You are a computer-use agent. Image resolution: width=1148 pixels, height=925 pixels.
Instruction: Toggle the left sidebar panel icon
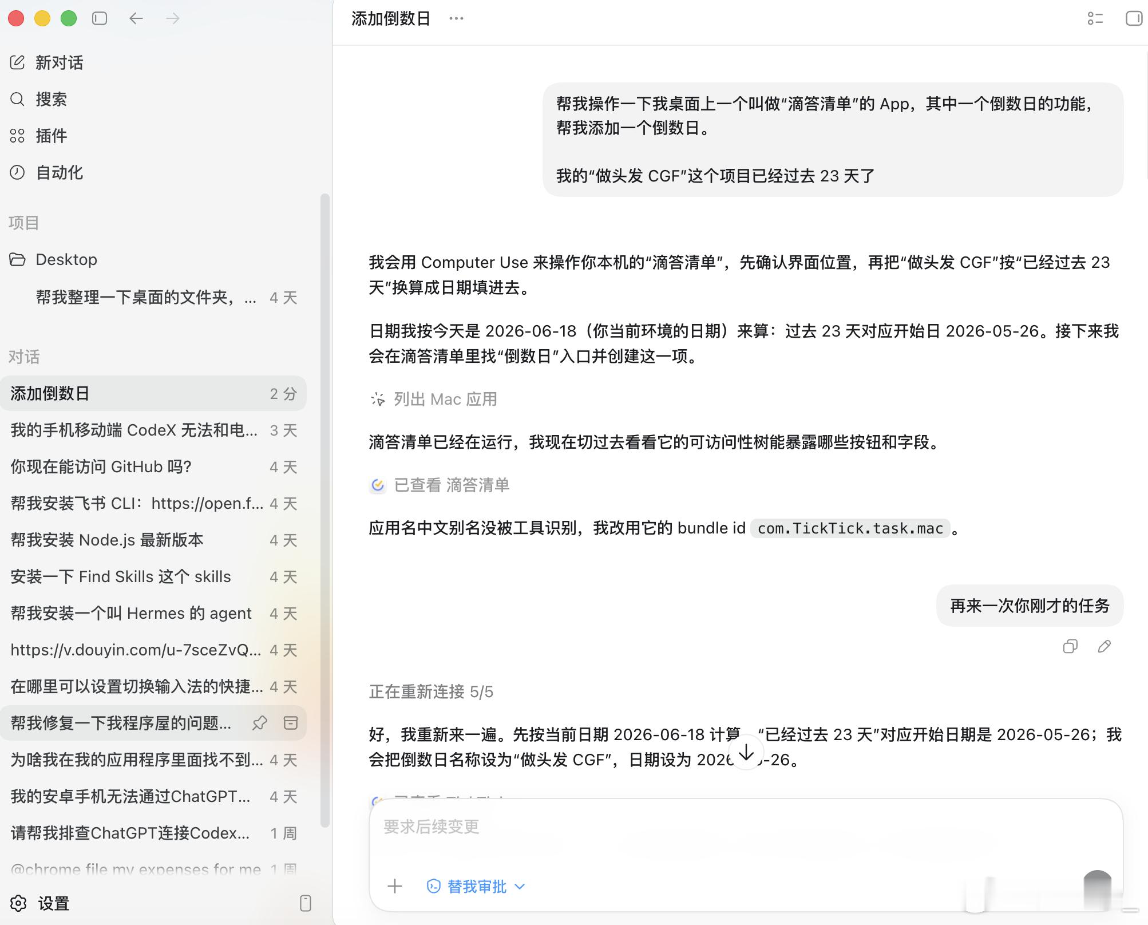click(x=100, y=18)
